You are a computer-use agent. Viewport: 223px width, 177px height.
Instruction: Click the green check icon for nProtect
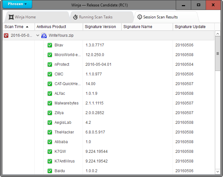point(50,64)
